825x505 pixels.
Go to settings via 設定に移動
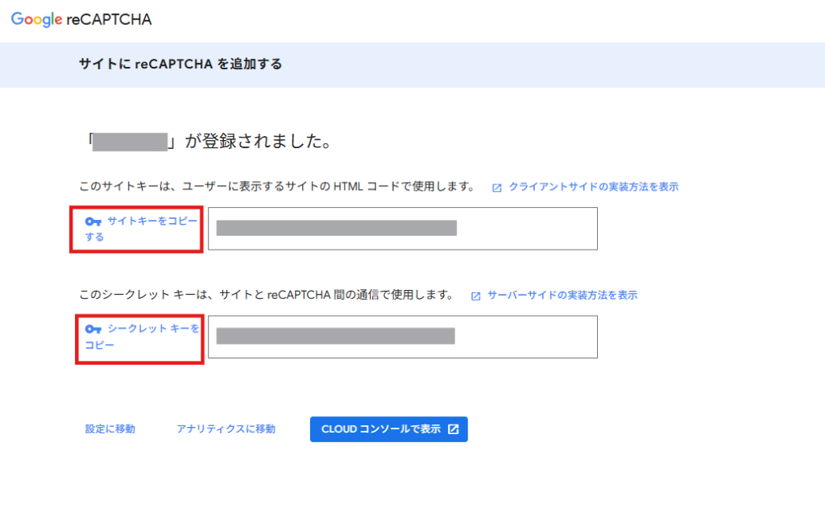point(110,429)
